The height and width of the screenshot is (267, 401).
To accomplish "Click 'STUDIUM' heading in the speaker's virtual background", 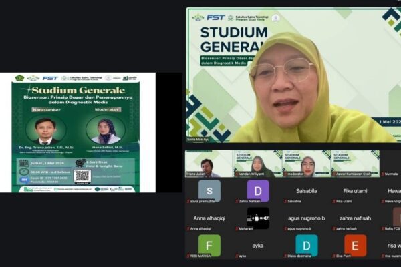I will [234, 33].
